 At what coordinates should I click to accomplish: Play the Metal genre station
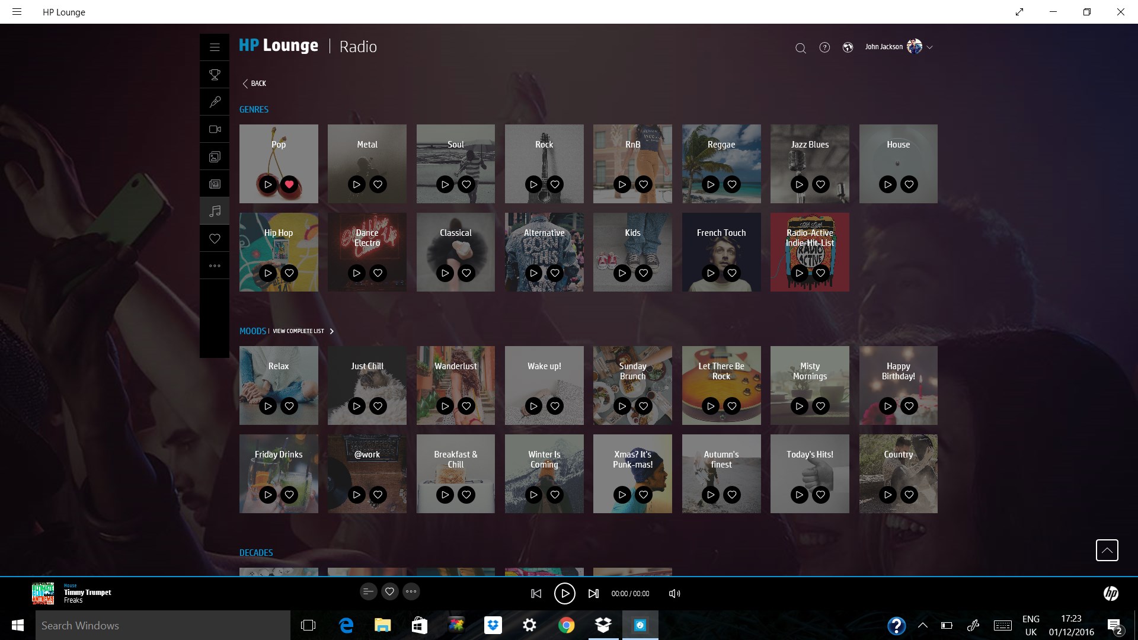[x=356, y=184]
